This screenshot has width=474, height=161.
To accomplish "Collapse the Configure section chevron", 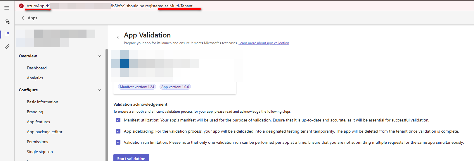I will pyautogui.click(x=99, y=90).
